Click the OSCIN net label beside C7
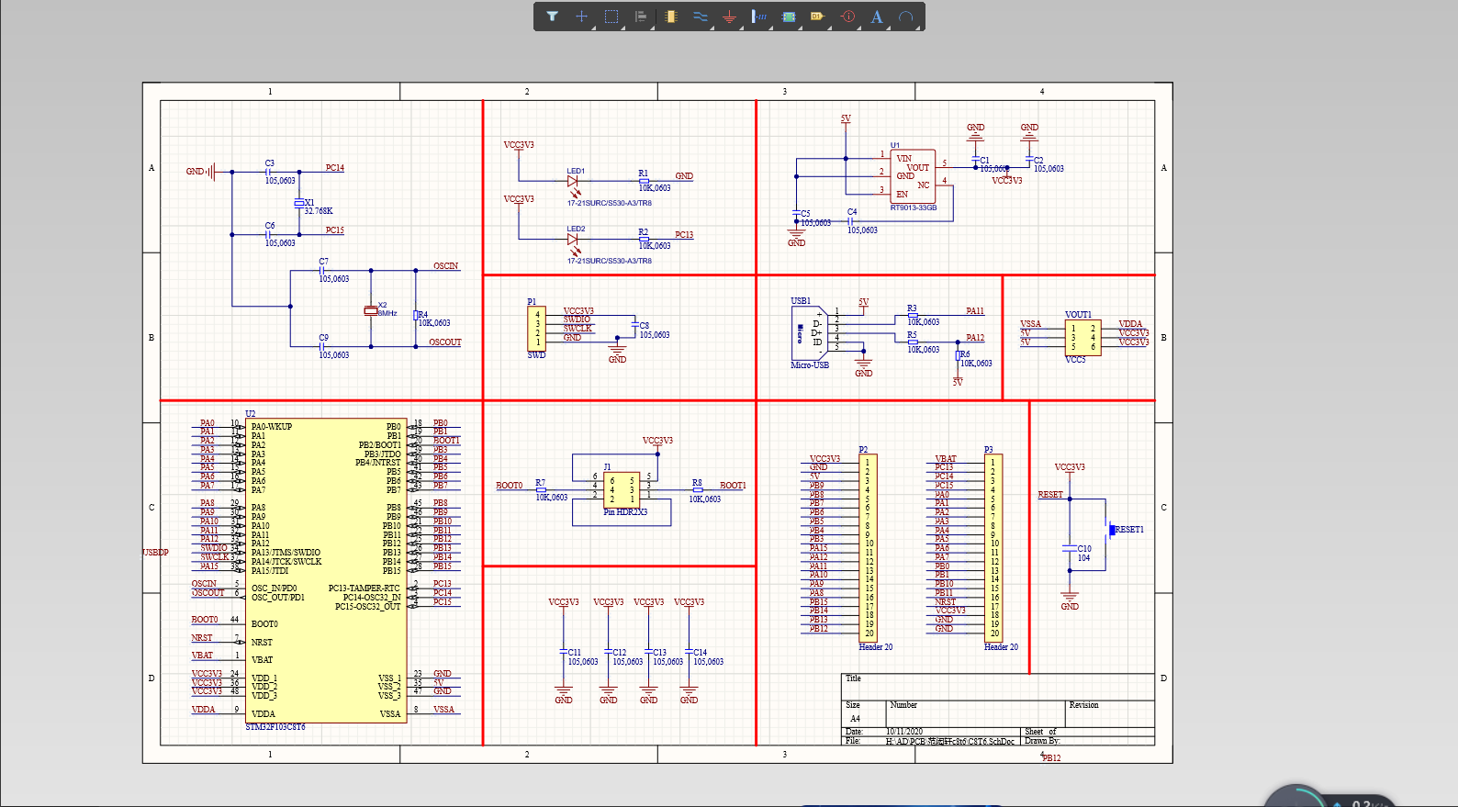1458x807 pixels. (x=446, y=266)
